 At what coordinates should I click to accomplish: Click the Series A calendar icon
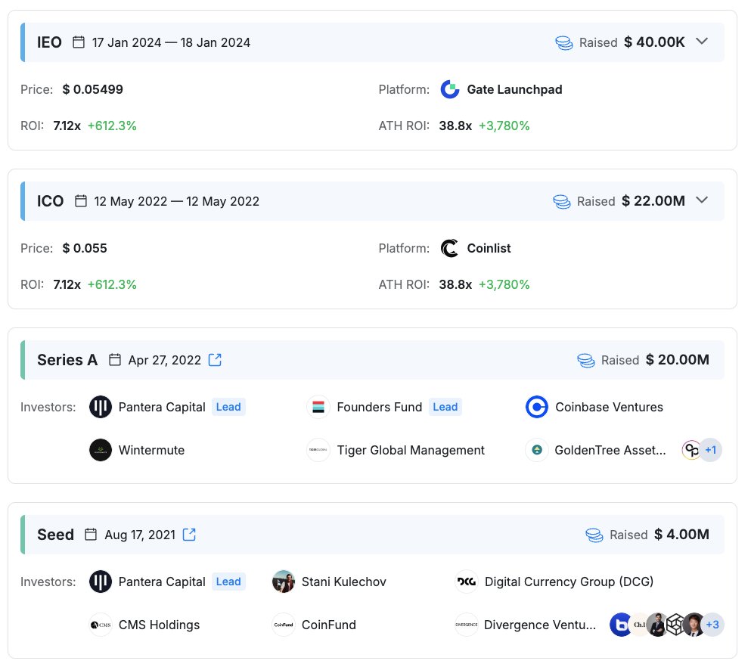[115, 360]
